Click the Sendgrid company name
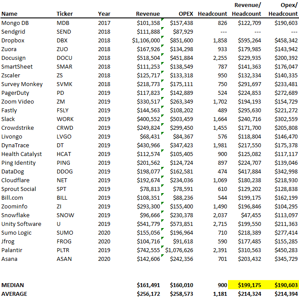The image size is (299, 298). pos(13,32)
